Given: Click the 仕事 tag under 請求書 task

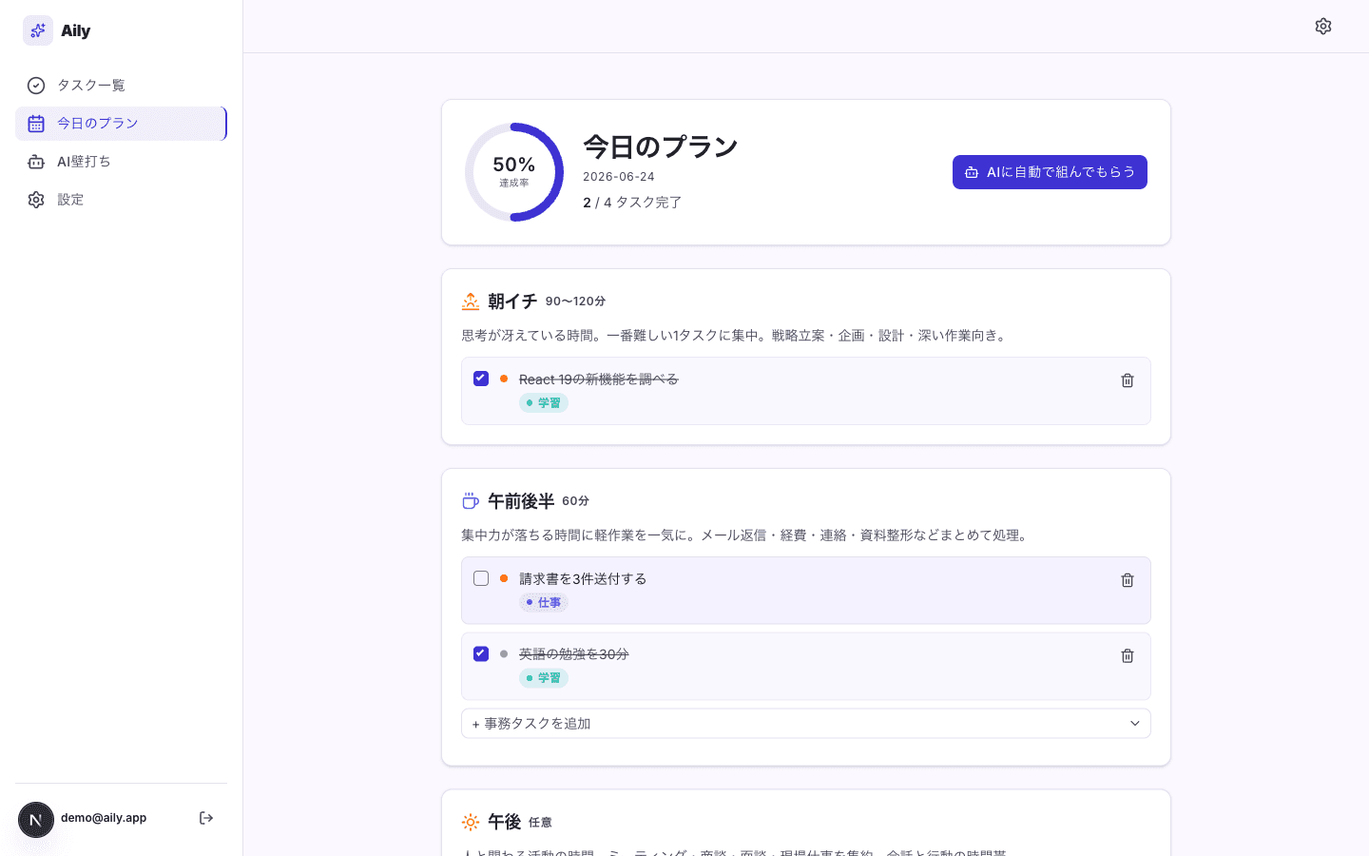Looking at the screenshot, I should pyautogui.click(x=544, y=603).
